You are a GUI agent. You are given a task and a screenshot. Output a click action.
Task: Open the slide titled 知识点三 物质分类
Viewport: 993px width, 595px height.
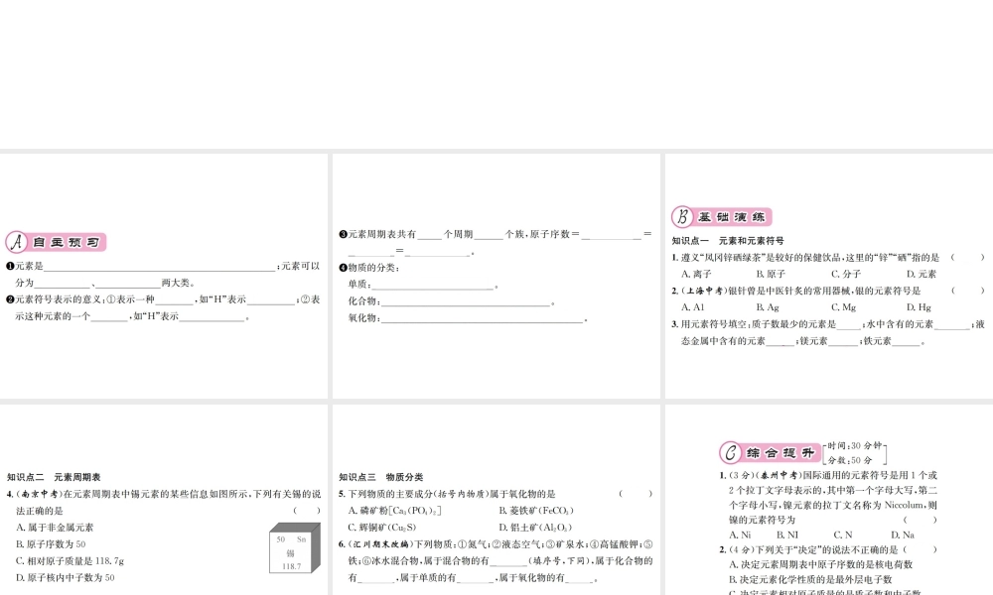point(496,500)
